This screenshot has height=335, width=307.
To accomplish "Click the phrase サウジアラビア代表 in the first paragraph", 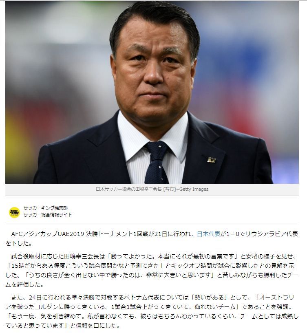I will 272,234.
